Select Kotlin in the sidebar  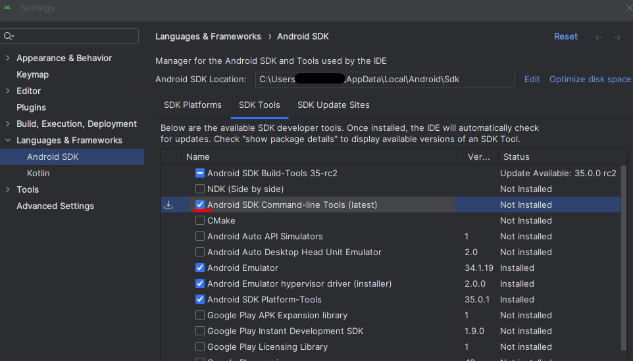tap(38, 173)
